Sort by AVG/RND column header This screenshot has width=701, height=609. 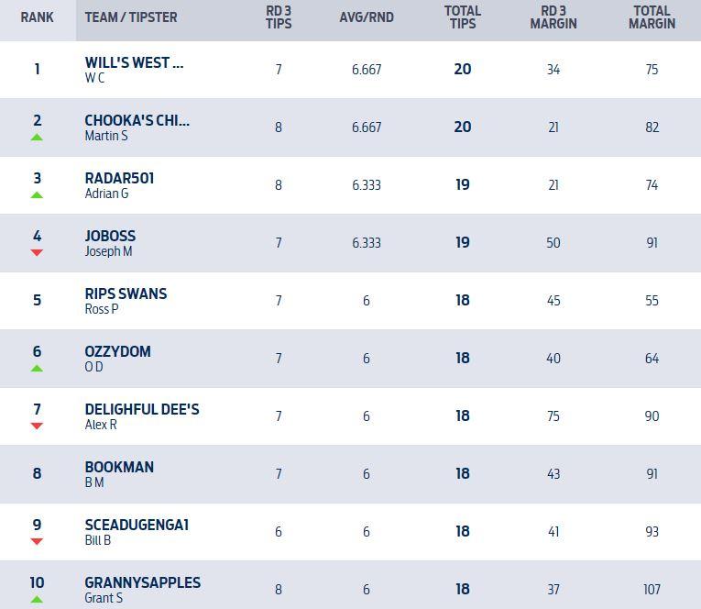coord(367,17)
